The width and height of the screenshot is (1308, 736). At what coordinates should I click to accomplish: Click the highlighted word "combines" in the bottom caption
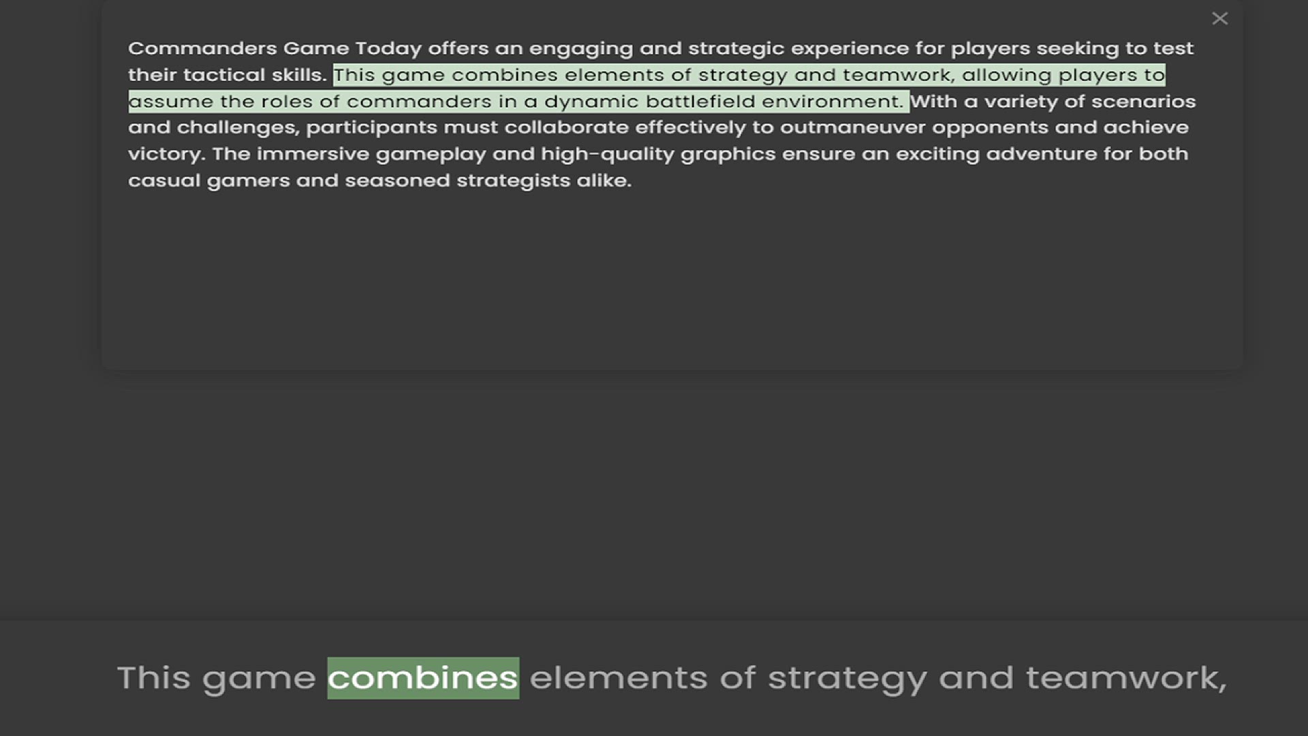[423, 678]
